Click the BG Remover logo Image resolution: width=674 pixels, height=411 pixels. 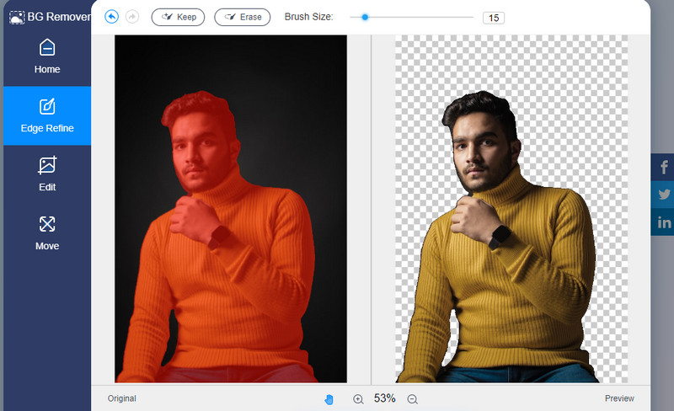[x=46, y=16]
